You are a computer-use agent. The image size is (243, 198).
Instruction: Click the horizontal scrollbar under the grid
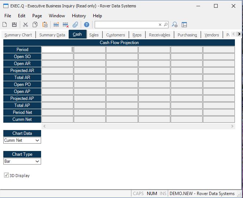pyautogui.click(x=138, y=126)
